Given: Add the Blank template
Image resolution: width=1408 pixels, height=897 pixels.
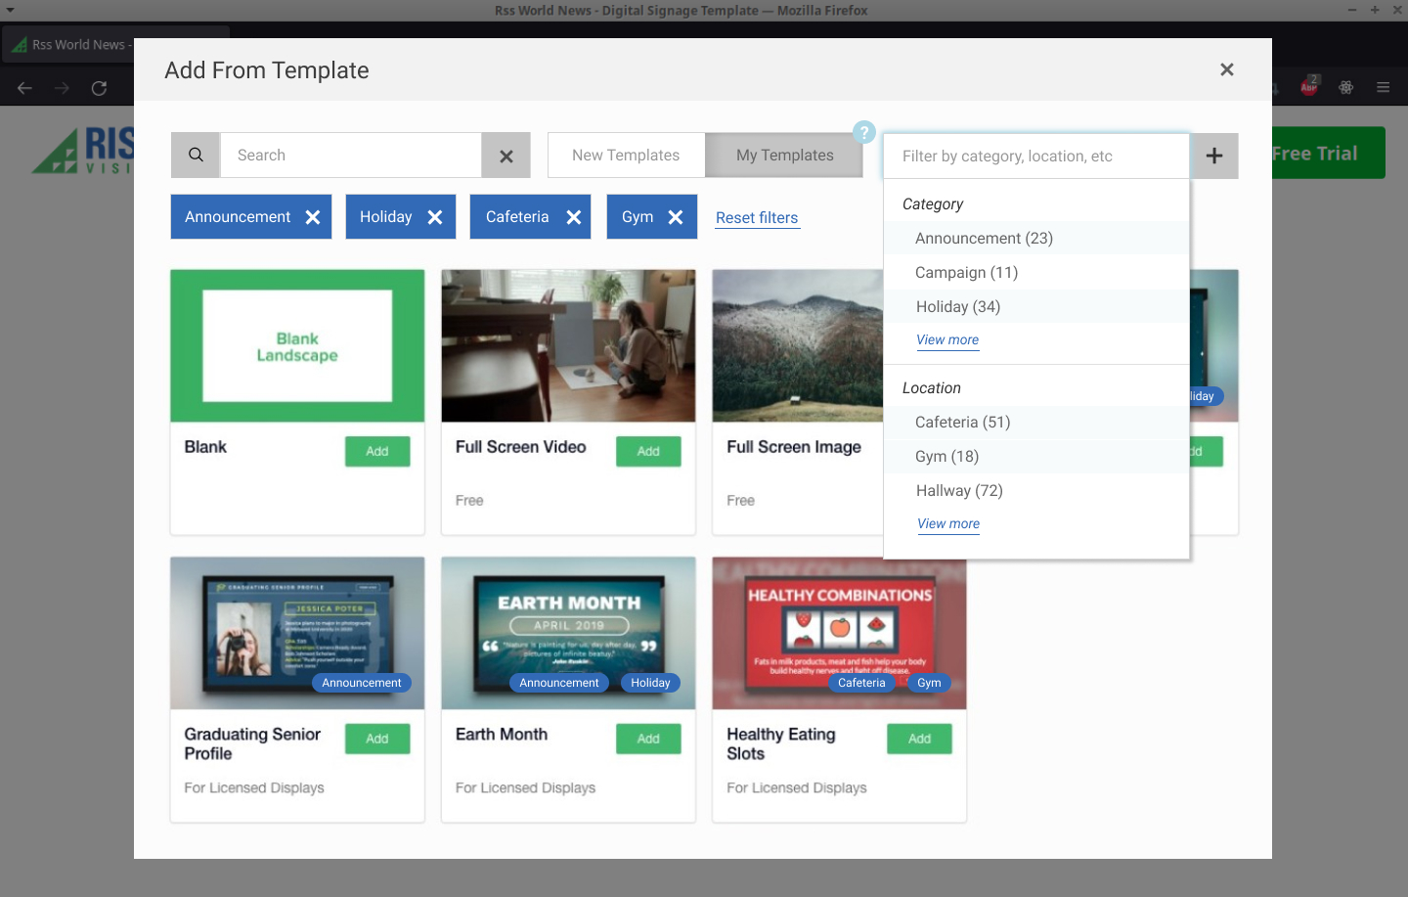Looking at the screenshot, I should tap(377, 451).
